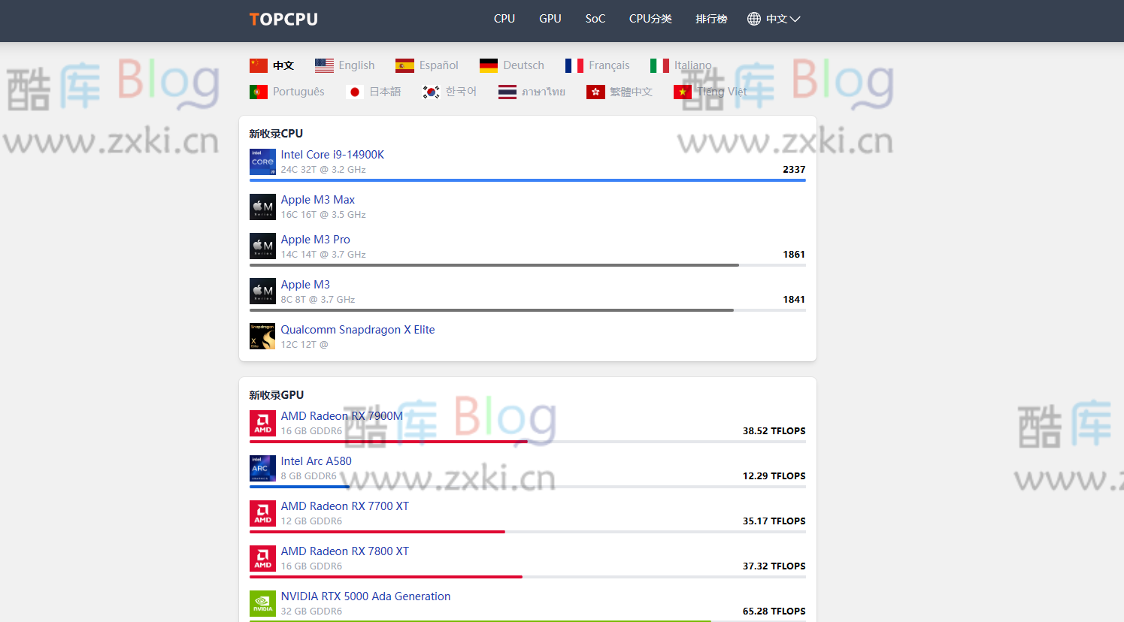Select the 日本語 language option
Screen dimensions: 1124x622
384,92
